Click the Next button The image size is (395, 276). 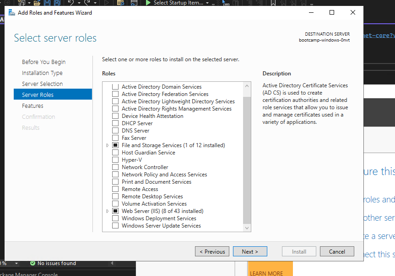pos(250,251)
